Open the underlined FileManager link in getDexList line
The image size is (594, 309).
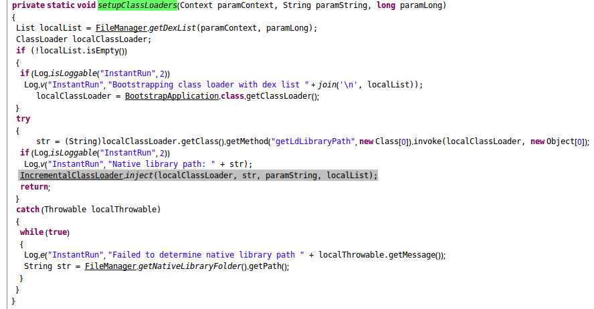pyautogui.click(x=121, y=28)
